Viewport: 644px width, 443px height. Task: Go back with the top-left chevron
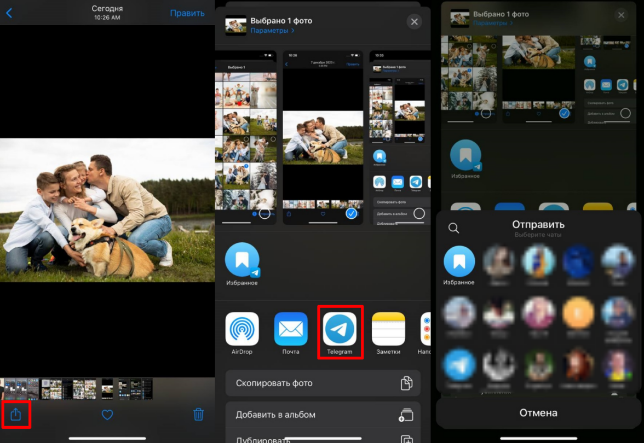(x=9, y=13)
